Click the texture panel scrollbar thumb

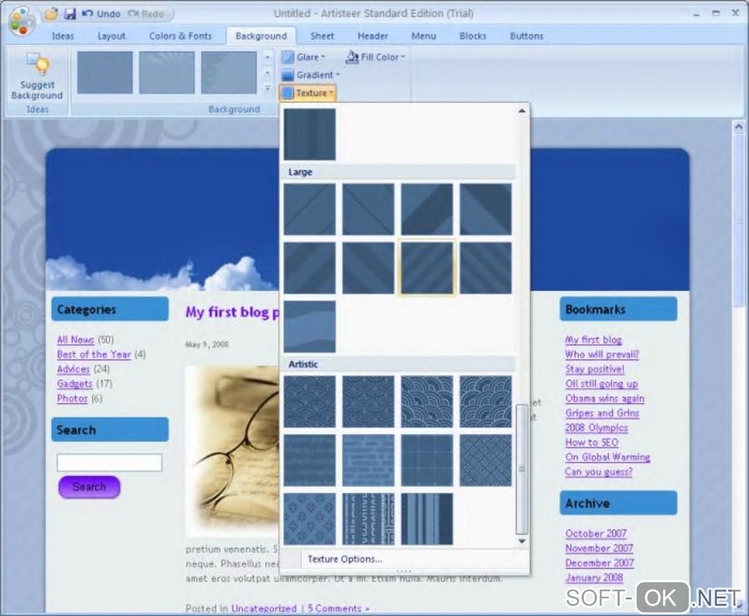point(521,469)
